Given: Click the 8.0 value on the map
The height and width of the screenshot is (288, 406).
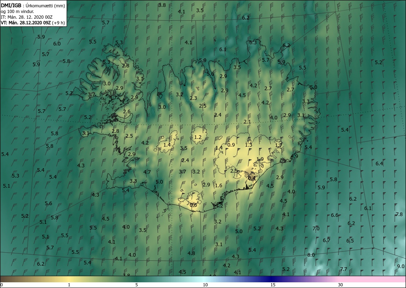Looking at the screenshot, I should pyautogui.click(x=311, y=255).
